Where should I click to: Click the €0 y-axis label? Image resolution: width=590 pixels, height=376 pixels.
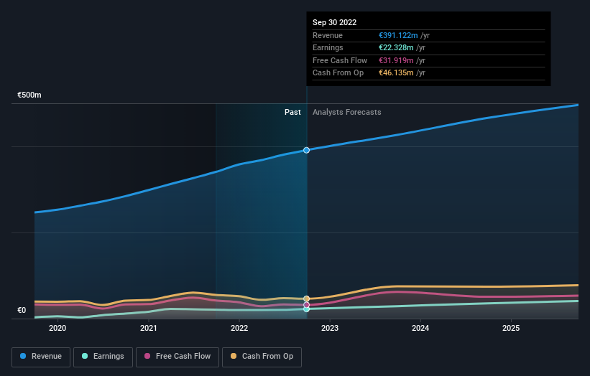tap(22, 310)
